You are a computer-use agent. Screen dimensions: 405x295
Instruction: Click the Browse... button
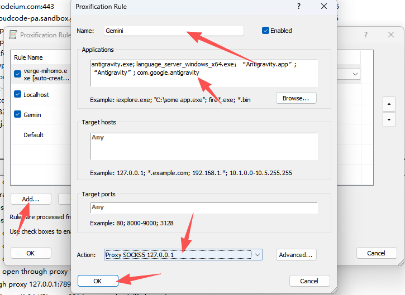296,98
